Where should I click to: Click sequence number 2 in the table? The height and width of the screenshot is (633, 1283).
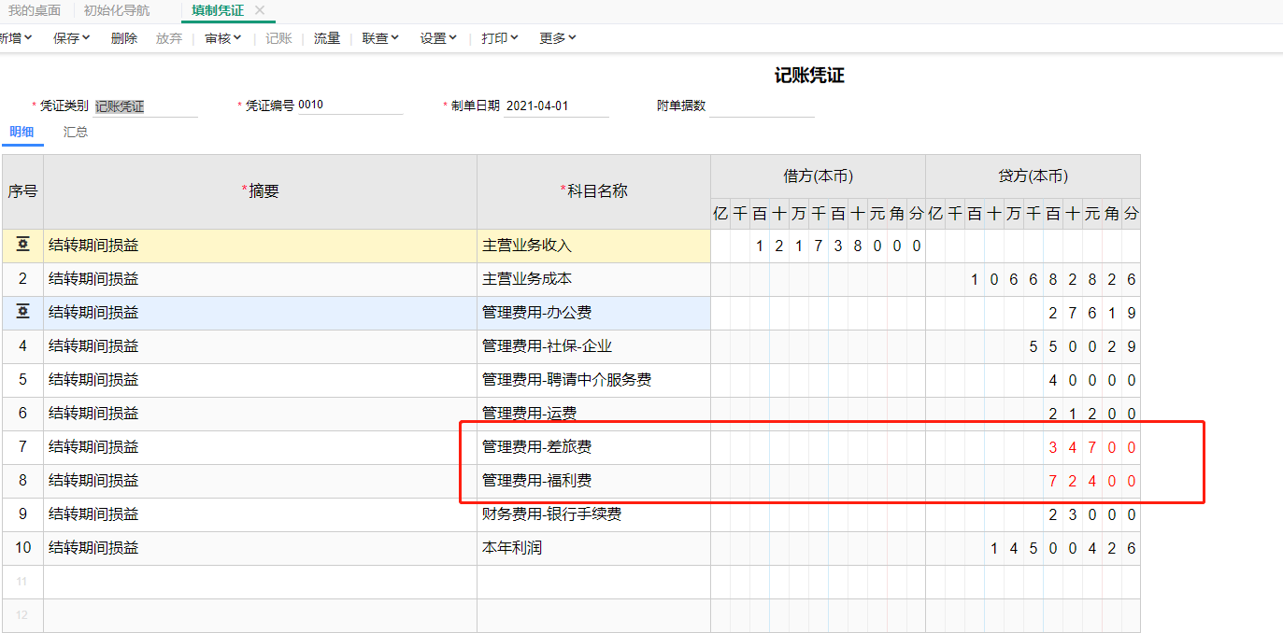[x=23, y=279]
